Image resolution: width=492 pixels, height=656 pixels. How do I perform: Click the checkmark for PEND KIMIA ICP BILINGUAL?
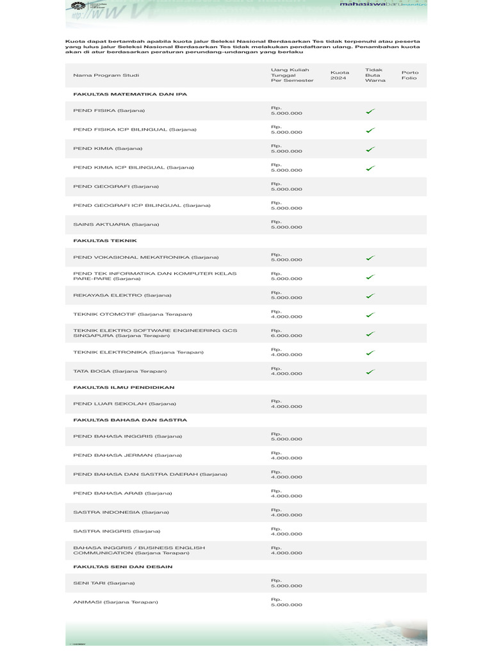tap(370, 168)
